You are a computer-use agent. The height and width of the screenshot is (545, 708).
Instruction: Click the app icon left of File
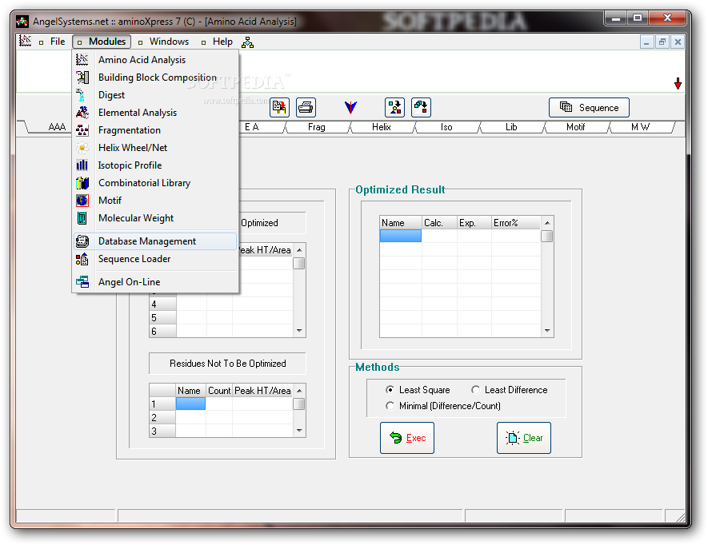pyautogui.click(x=25, y=41)
